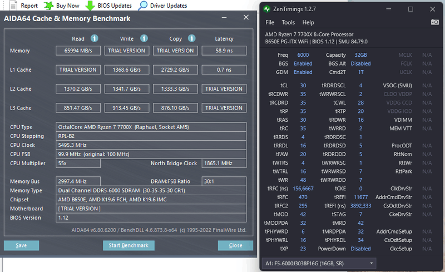The height and width of the screenshot is (272, 445).
Task: Click the L1 Cache Write 1368.6 GB/s field
Action: click(127, 70)
